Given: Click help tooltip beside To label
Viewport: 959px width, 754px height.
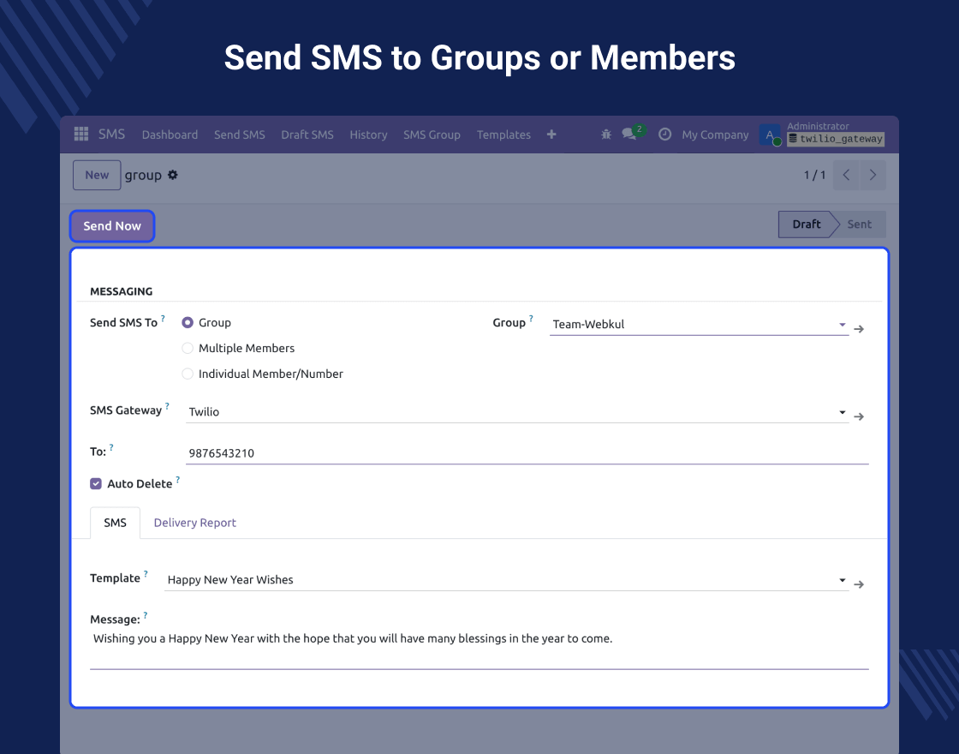Looking at the screenshot, I should click(x=110, y=447).
